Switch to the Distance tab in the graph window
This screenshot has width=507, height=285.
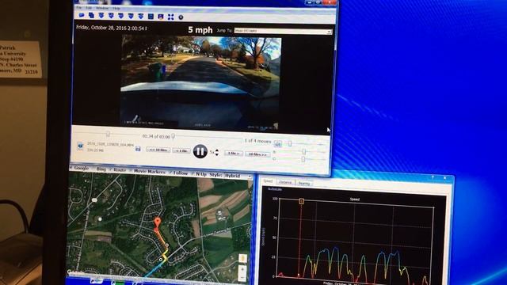coord(285,182)
